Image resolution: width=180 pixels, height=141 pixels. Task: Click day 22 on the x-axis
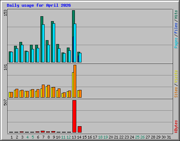(121, 137)
